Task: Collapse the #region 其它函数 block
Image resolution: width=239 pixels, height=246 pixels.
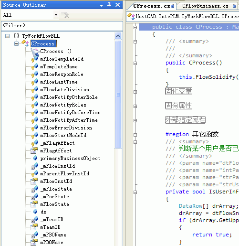Action: coord(135,135)
